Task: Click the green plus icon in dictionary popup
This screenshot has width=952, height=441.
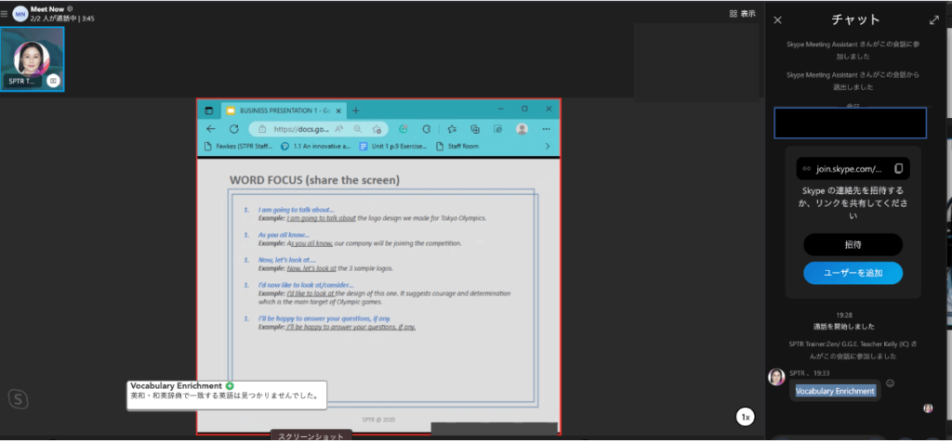Action: pyautogui.click(x=230, y=385)
